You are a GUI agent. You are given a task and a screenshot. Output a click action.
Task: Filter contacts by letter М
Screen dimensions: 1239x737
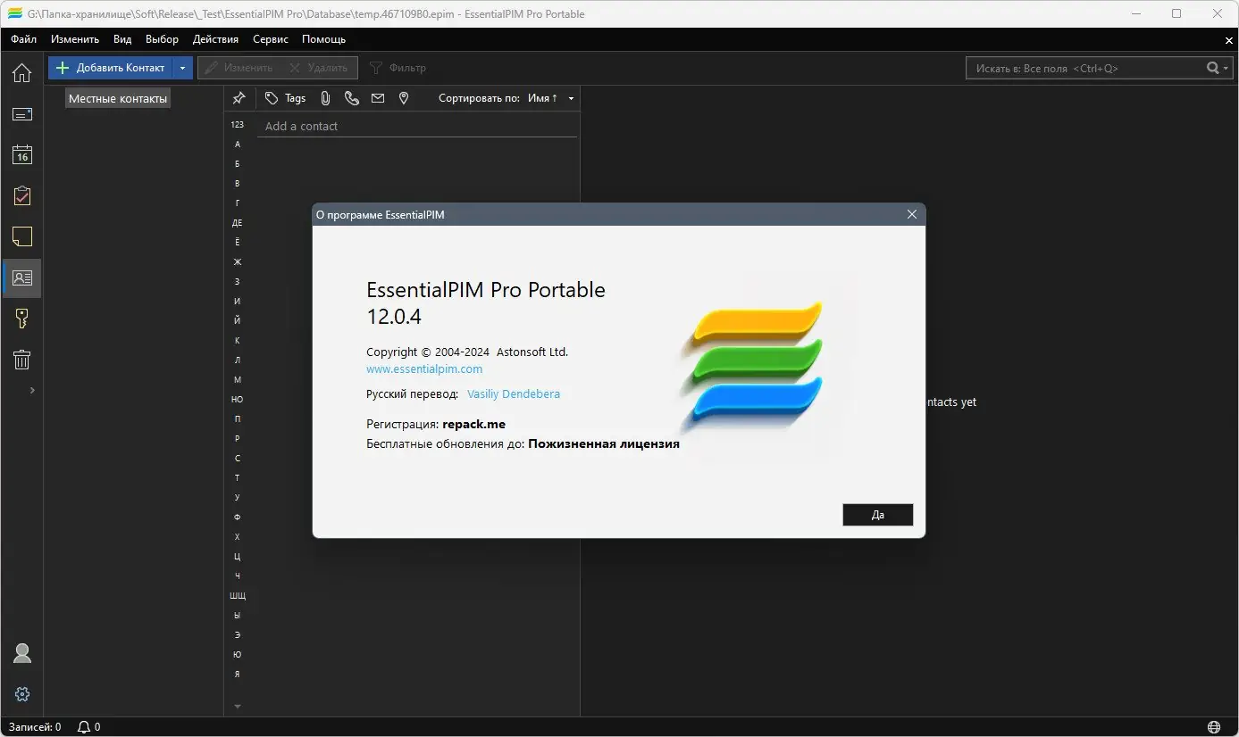pos(238,379)
